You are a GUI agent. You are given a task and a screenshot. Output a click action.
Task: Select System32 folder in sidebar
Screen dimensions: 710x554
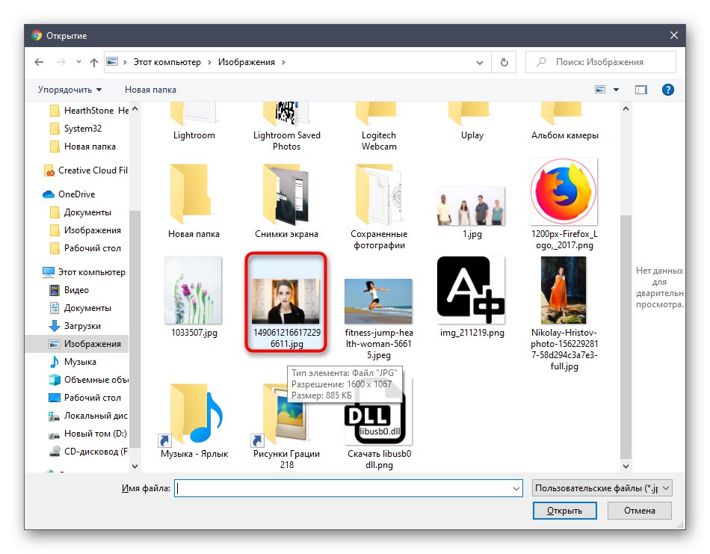(75, 129)
